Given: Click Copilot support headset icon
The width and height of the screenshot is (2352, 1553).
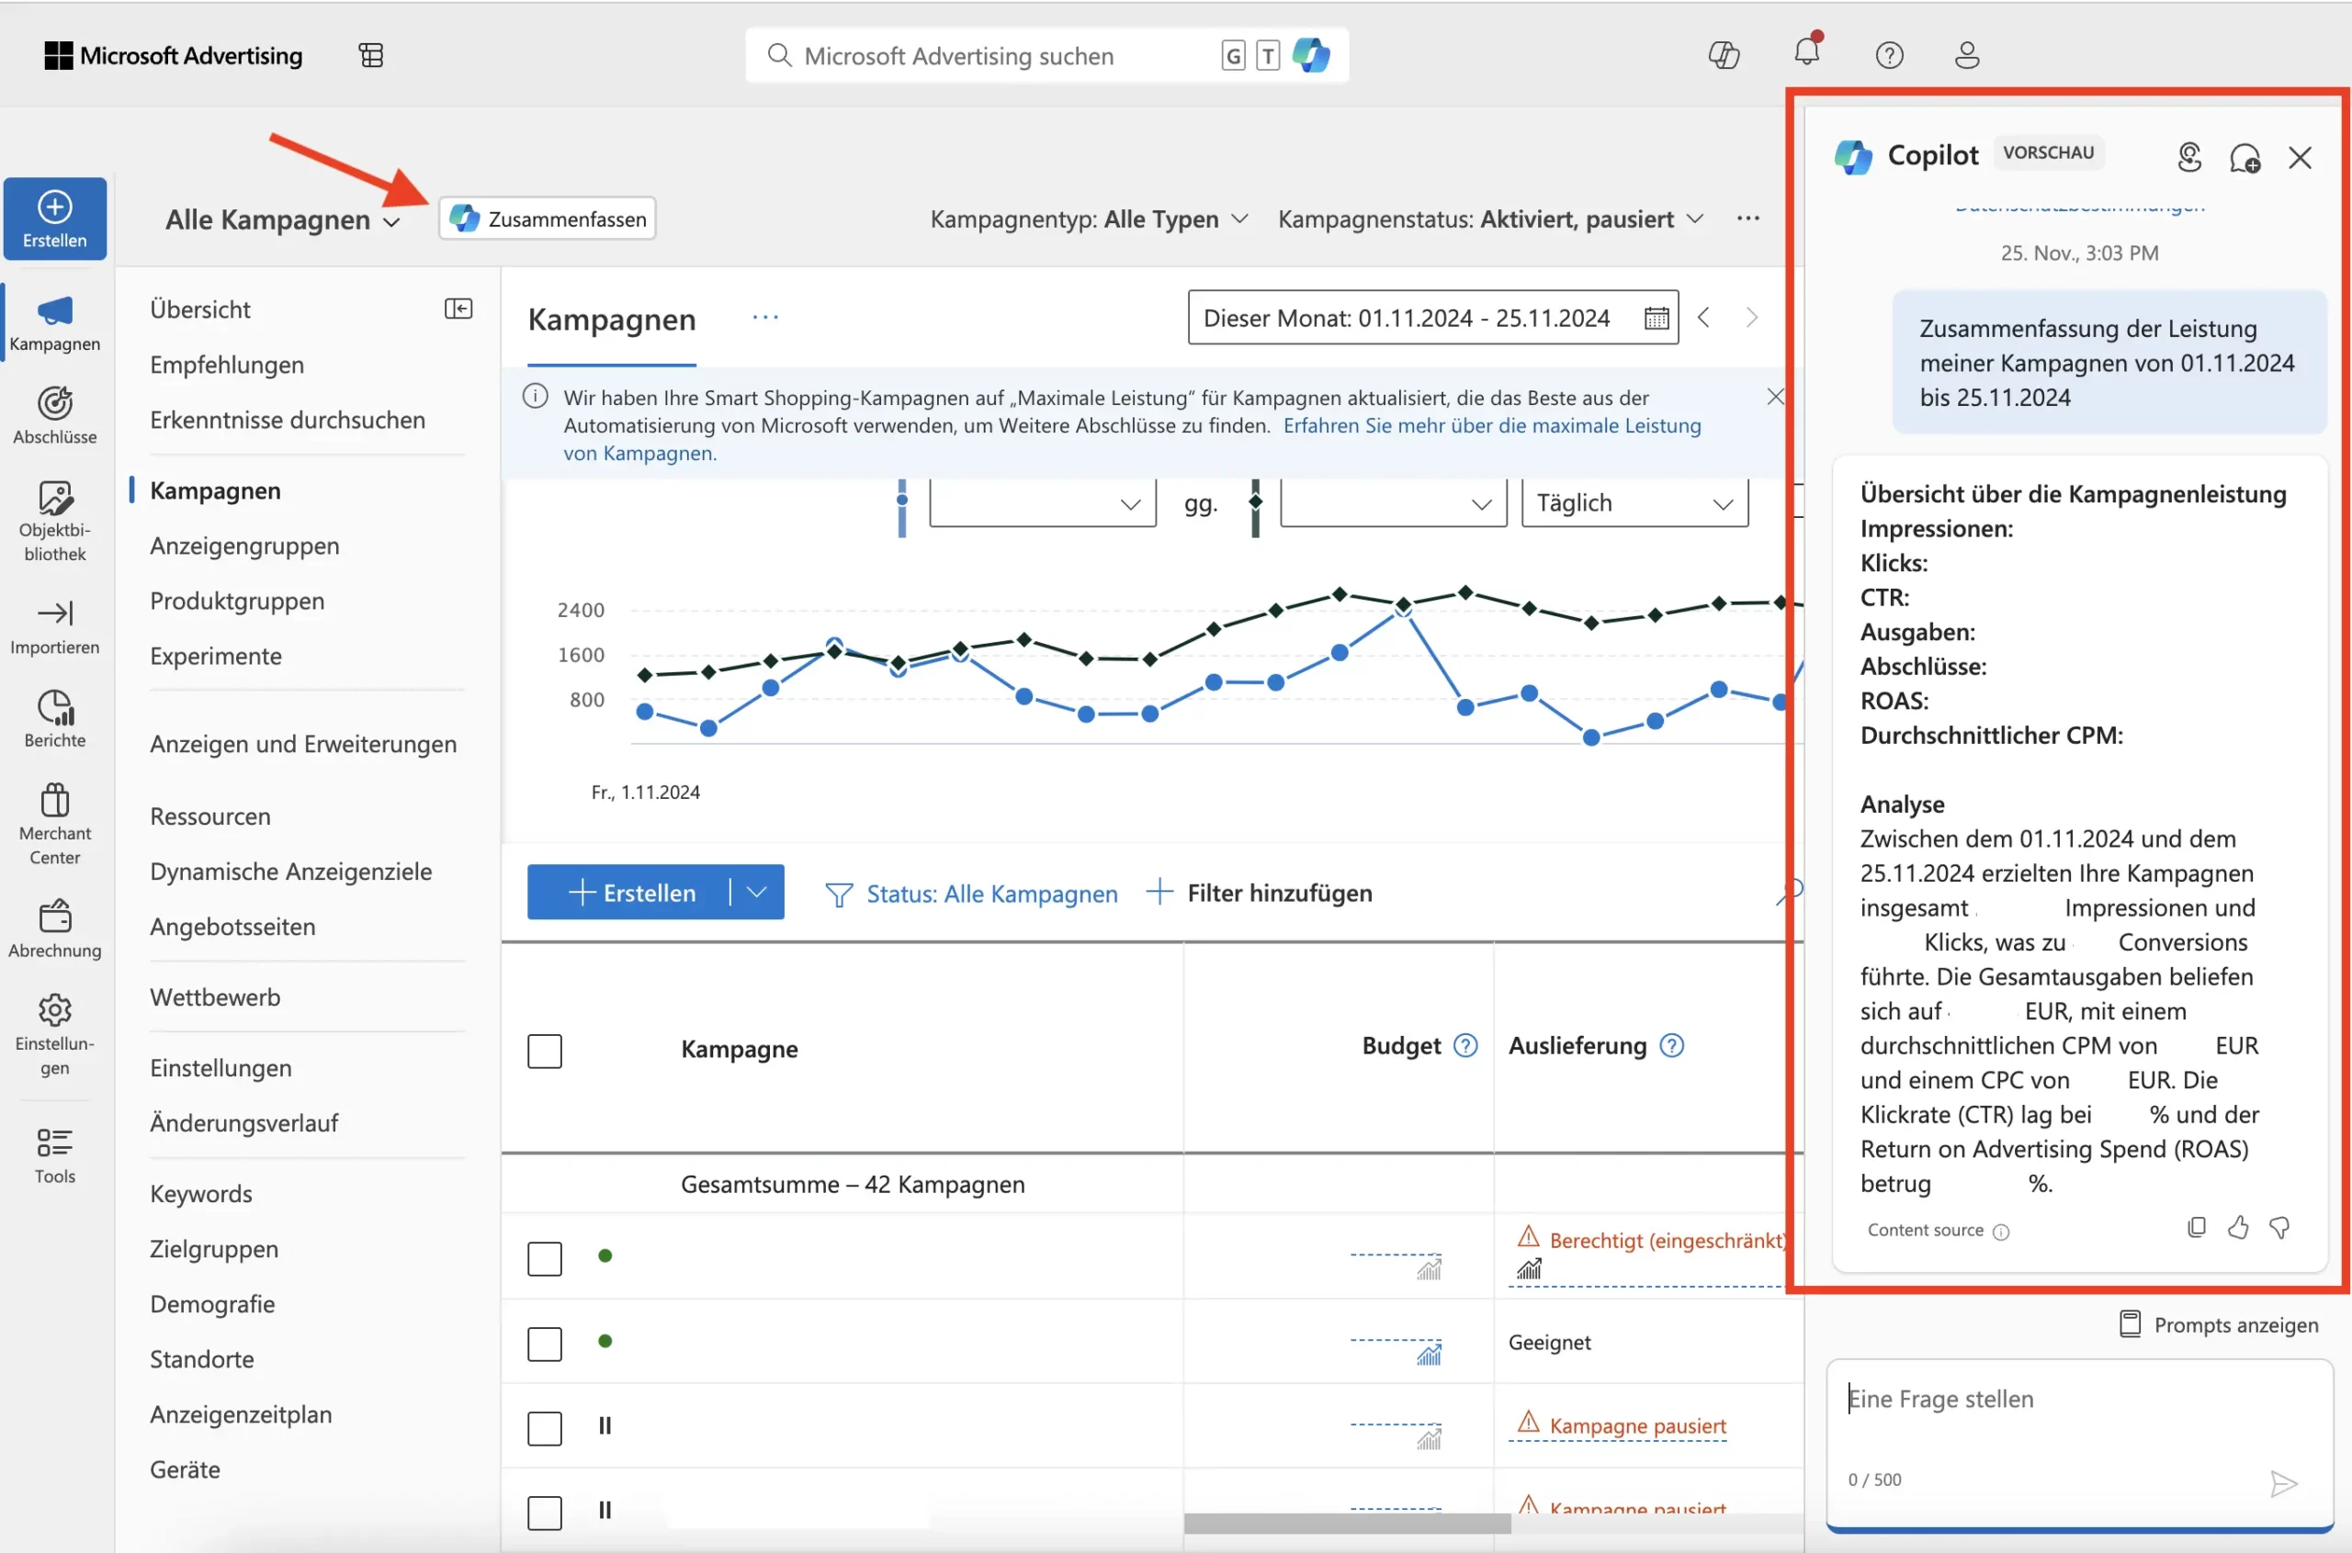Looking at the screenshot, I should [2188, 157].
